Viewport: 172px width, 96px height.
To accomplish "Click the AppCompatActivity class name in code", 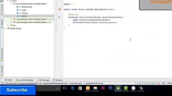I will [103, 9].
